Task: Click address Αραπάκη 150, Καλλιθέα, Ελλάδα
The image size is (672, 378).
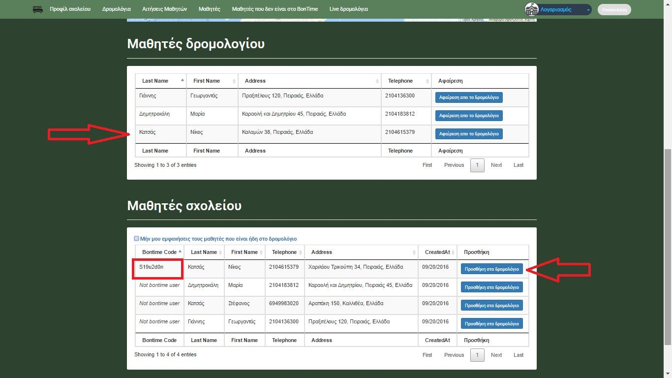Action: coord(346,303)
